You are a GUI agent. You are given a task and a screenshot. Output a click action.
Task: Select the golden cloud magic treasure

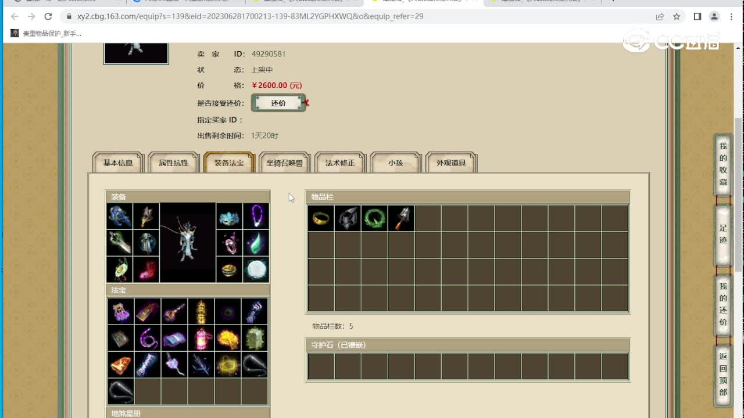tap(228, 338)
